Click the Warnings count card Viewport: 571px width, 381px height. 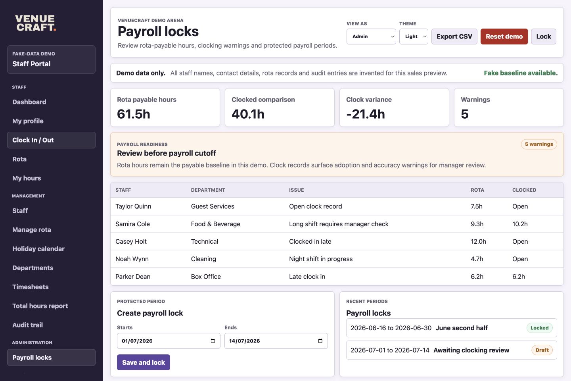pyautogui.click(x=509, y=108)
